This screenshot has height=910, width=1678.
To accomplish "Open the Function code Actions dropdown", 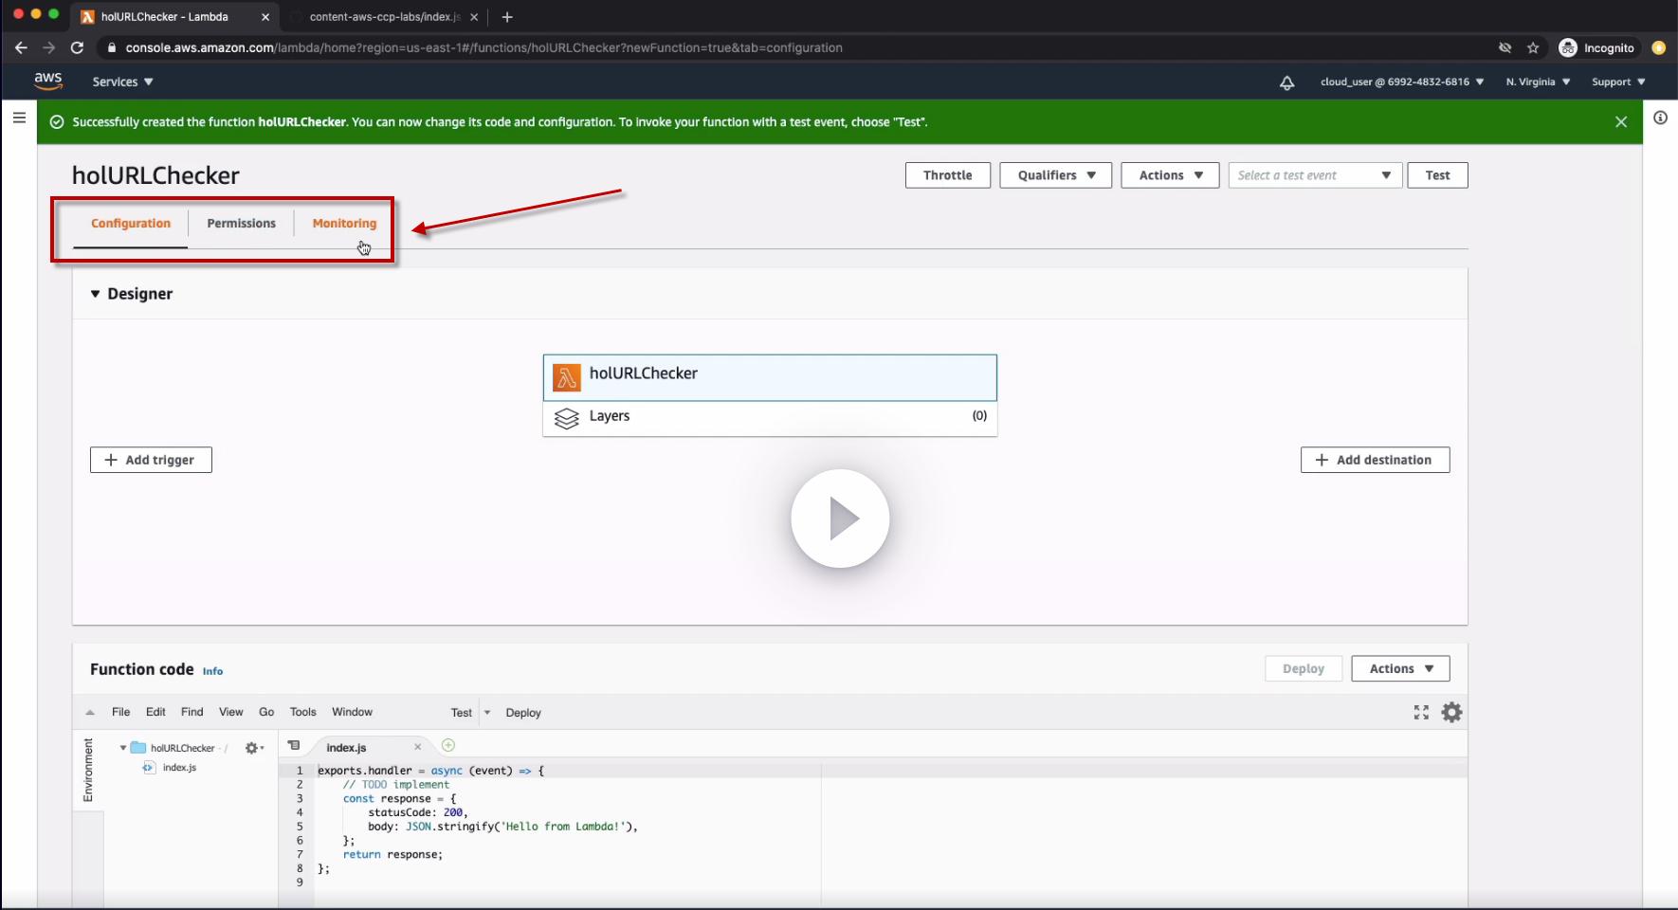I will coord(1400,668).
